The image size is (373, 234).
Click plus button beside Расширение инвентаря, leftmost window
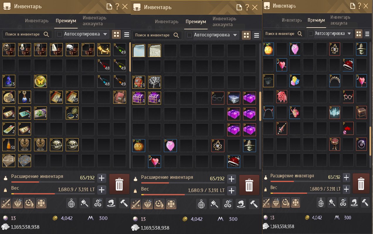102,178
